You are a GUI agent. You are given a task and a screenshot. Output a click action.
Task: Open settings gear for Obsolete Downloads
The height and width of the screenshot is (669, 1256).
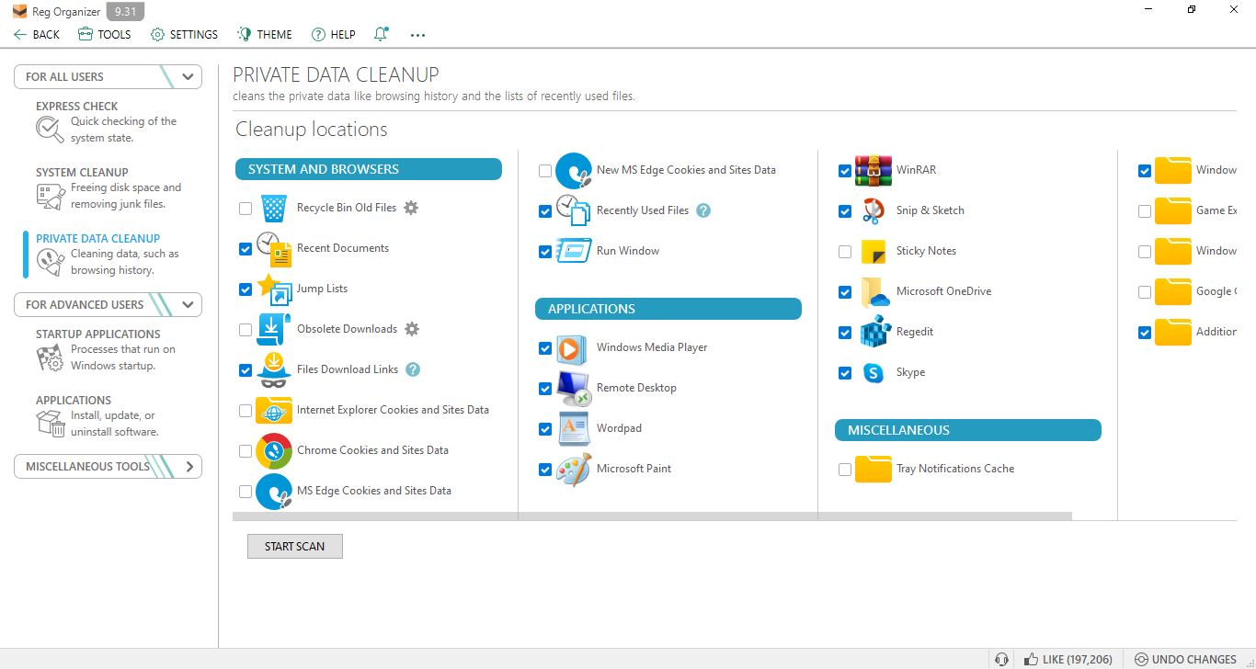tap(412, 329)
